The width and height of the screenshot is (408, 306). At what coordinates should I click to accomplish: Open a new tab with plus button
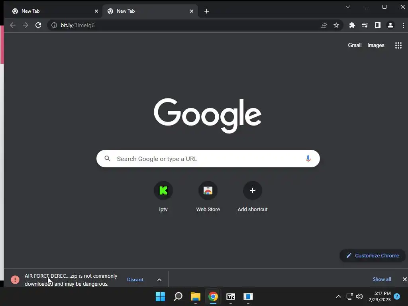pyautogui.click(x=207, y=11)
